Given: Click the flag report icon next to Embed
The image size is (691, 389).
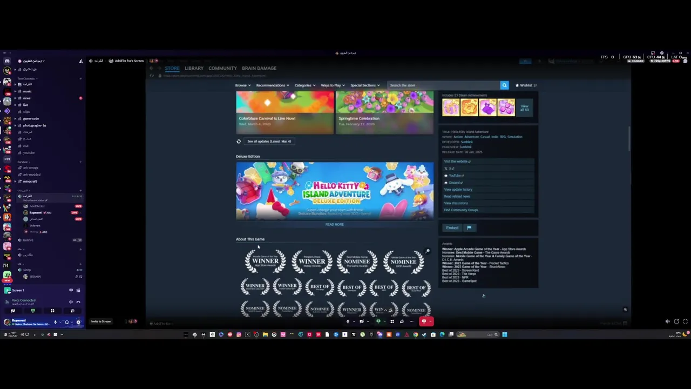Looking at the screenshot, I should click(469, 228).
